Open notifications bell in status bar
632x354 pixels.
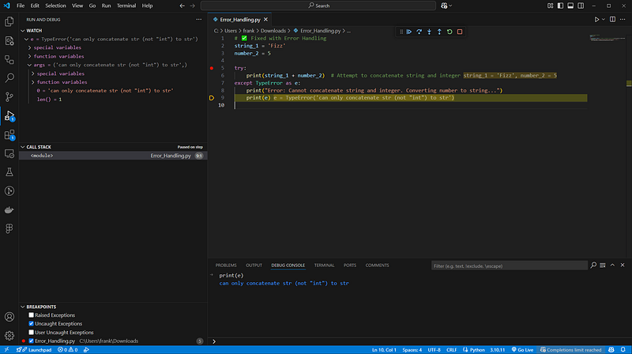click(x=623, y=349)
